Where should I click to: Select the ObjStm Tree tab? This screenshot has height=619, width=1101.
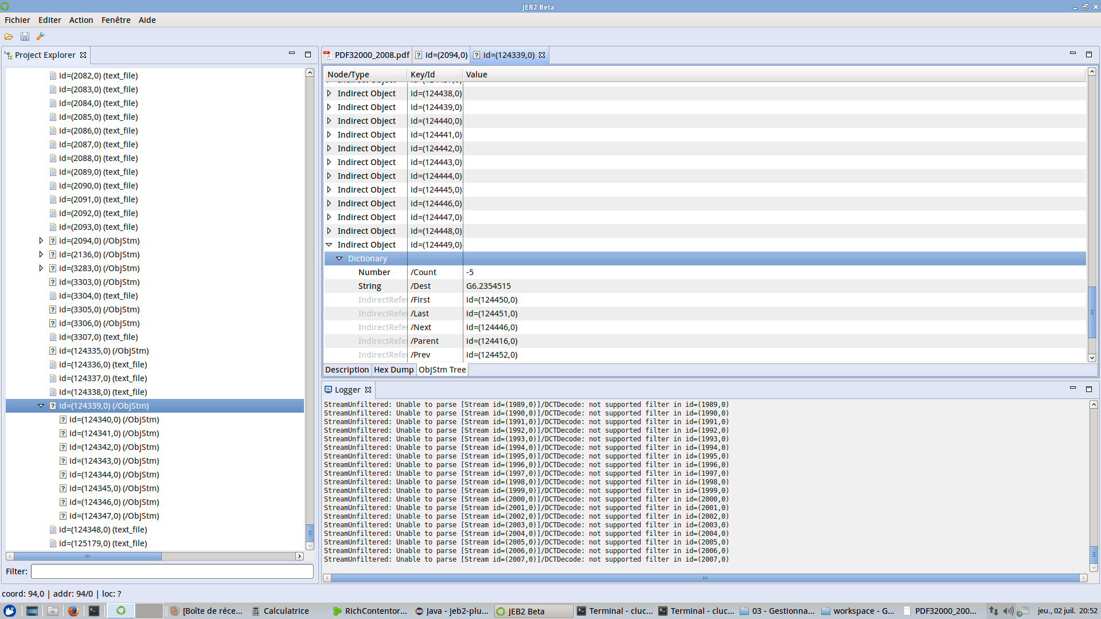(442, 370)
